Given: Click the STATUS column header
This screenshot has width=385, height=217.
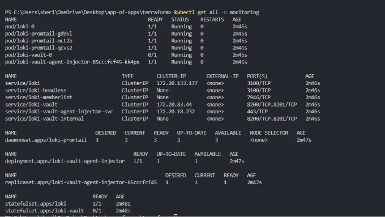Looking at the screenshot, I should point(180,20).
